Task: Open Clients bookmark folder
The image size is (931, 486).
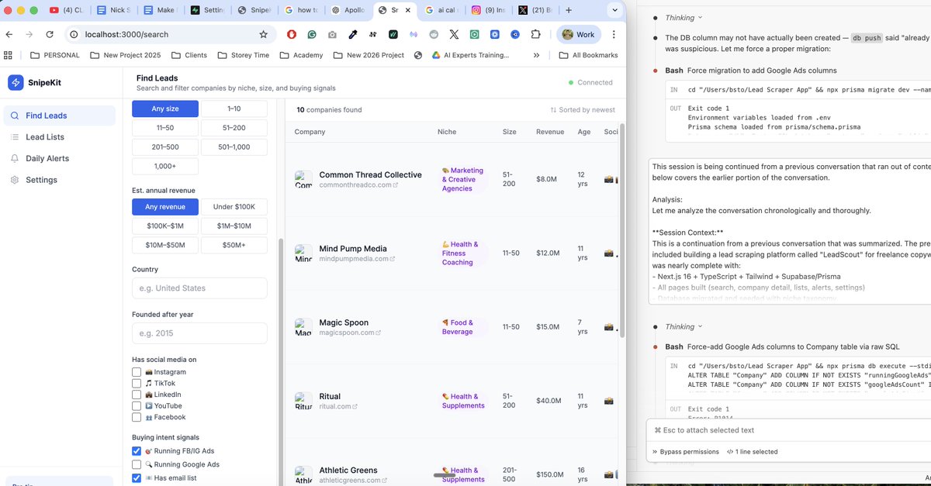Action: (x=189, y=55)
